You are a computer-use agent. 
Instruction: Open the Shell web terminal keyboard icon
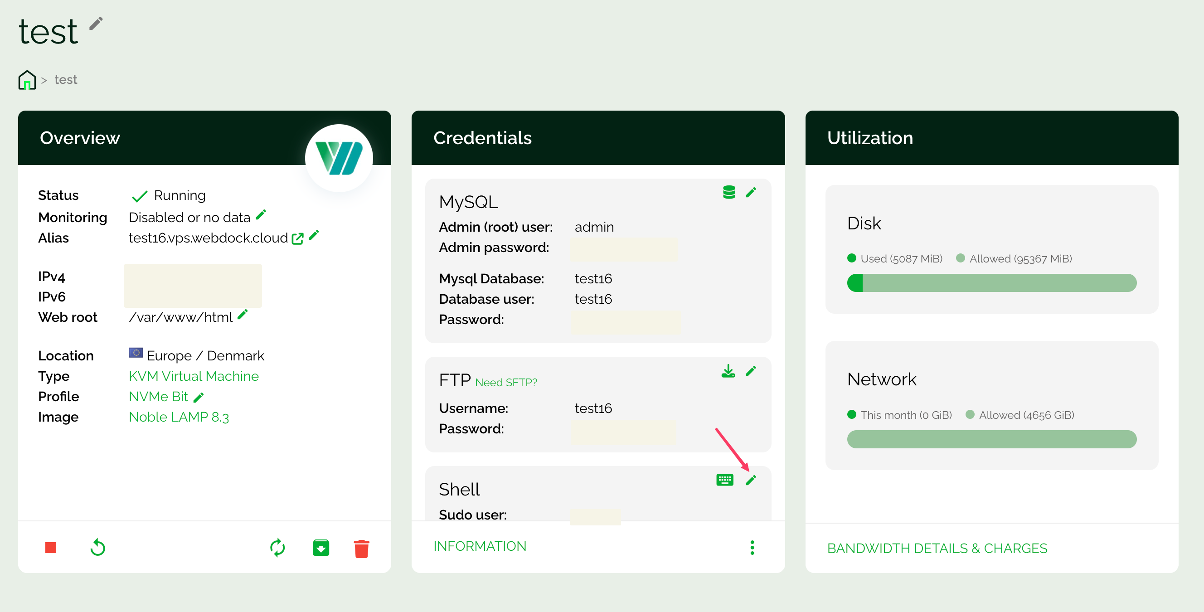coord(724,480)
